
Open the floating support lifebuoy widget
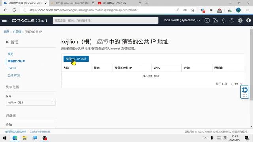pyautogui.click(x=245, y=92)
